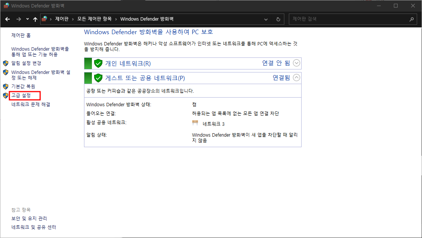
Task: Open 보안 및 유지 관리 link
Action: click(x=29, y=218)
